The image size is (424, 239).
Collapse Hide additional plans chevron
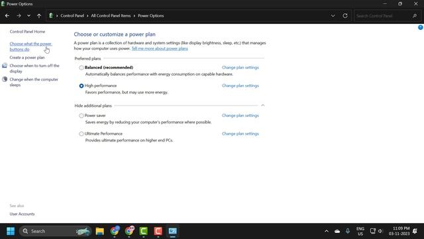pos(263,106)
